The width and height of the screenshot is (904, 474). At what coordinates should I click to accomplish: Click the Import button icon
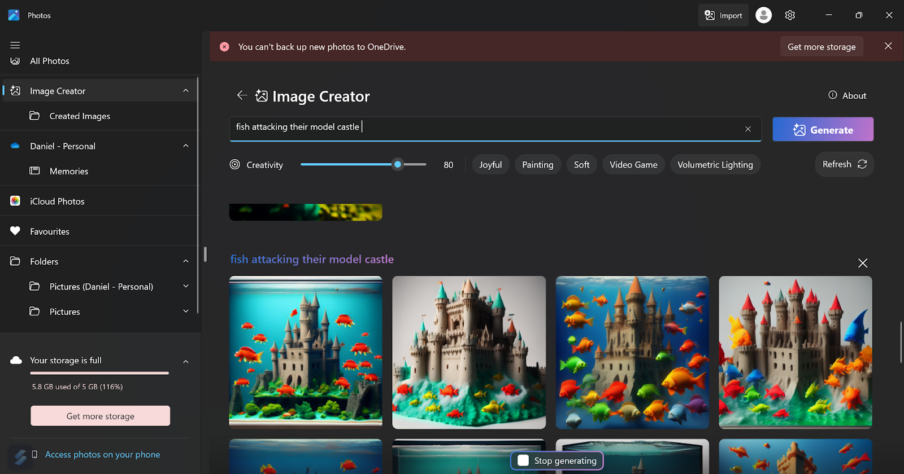click(x=710, y=15)
